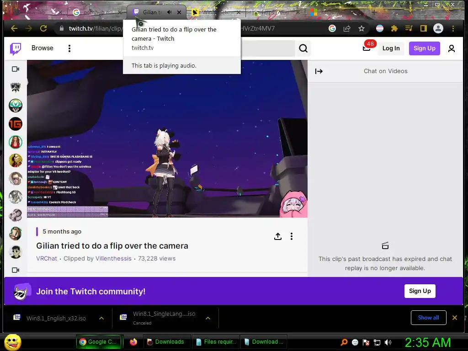468x351 pixels.
Task: Click the video player to pause clip
Action: point(167,139)
